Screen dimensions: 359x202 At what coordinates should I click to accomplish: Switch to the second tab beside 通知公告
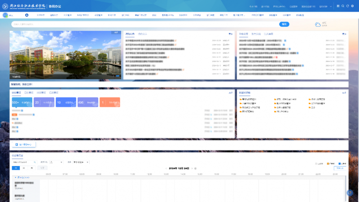[x=142, y=34]
